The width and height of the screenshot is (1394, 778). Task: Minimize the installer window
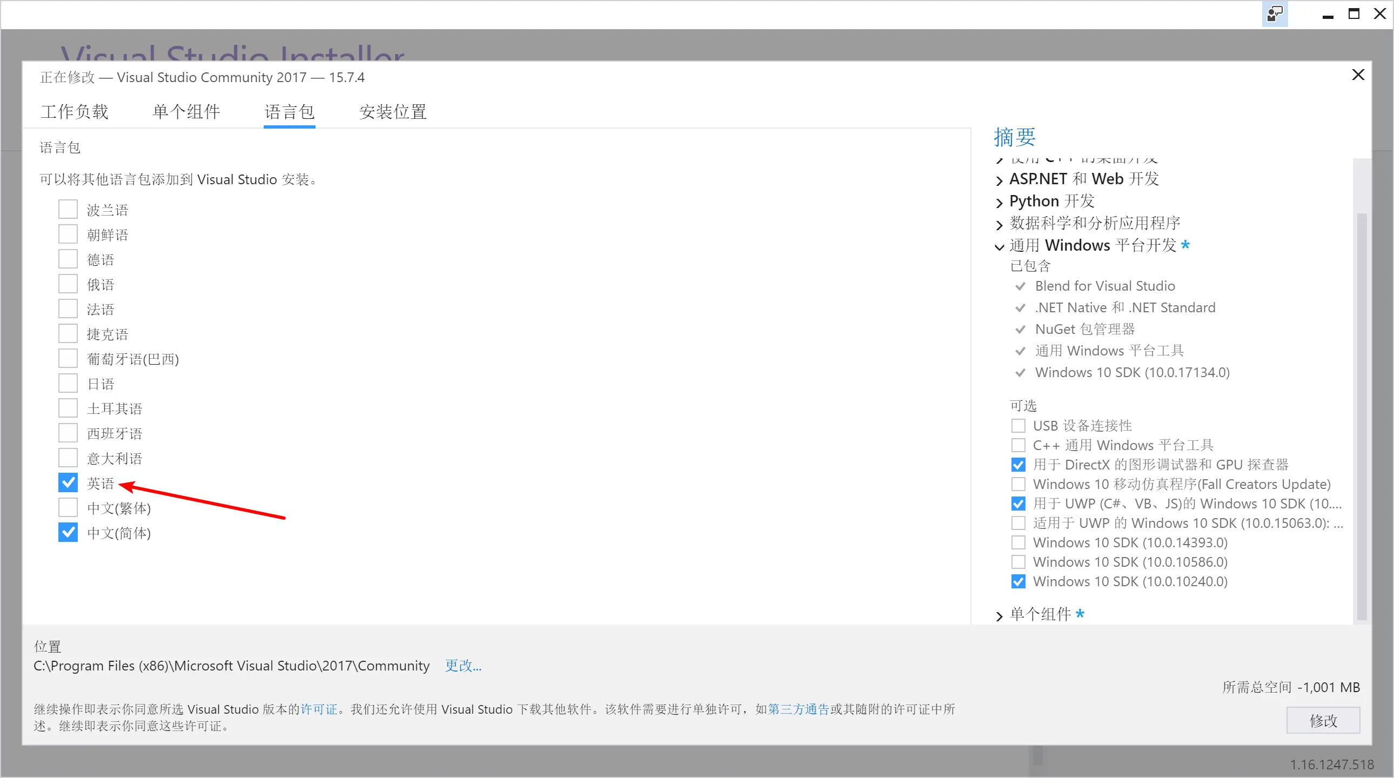tap(1328, 15)
